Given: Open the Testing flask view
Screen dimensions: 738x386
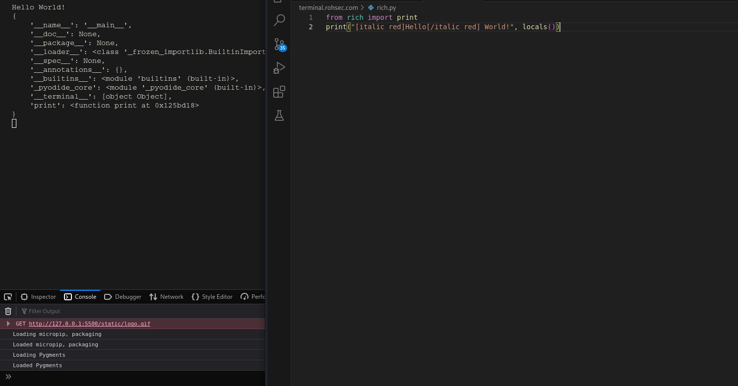Looking at the screenshot, I should (279, 115).
